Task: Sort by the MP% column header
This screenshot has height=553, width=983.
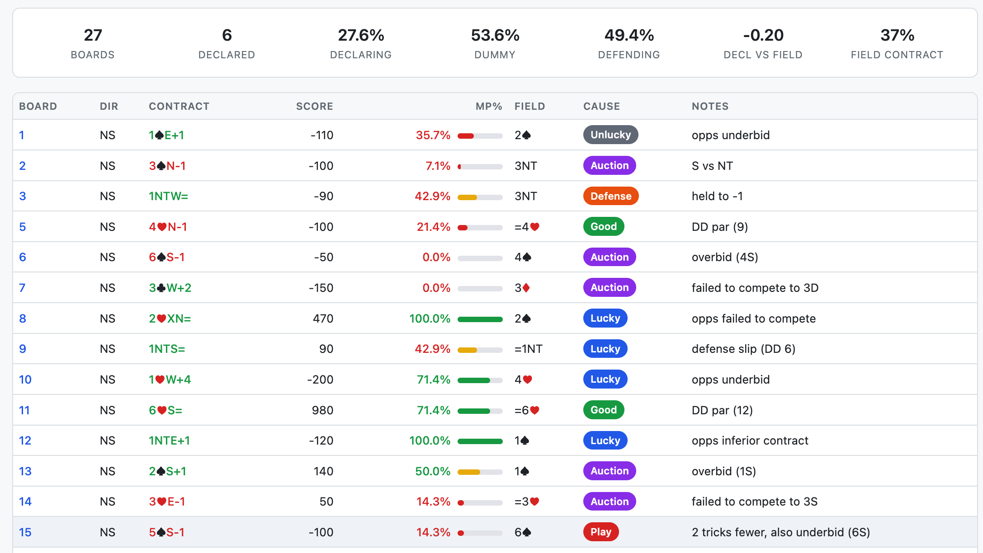Action: (x=488, y=107)
